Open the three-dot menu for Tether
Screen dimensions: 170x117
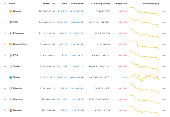(164, 77)
